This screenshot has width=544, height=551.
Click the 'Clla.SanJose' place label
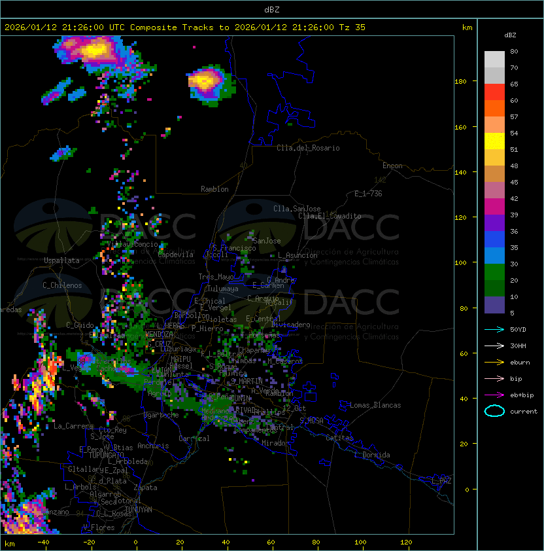pos(297,209)
